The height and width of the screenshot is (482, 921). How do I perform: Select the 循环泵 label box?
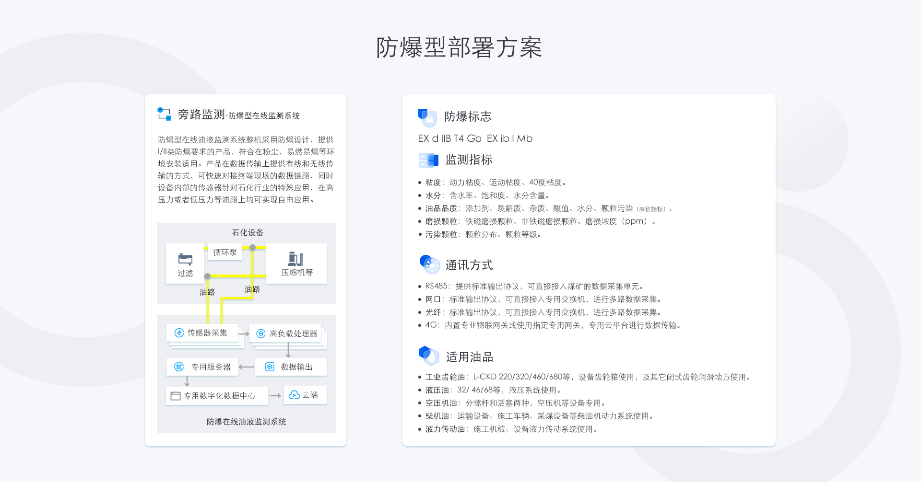click(224, 252)
